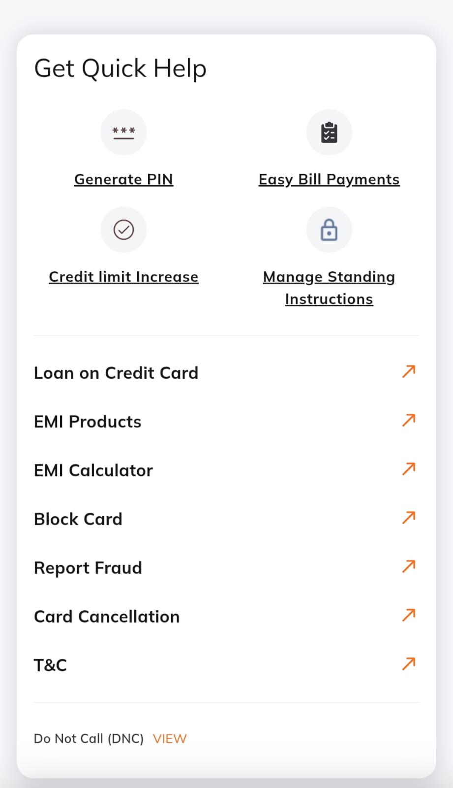The height and width of the screenshot is (788, 453).
Task: Click the arrow icon next to EMI Calculator
Action: coord(409,469)
